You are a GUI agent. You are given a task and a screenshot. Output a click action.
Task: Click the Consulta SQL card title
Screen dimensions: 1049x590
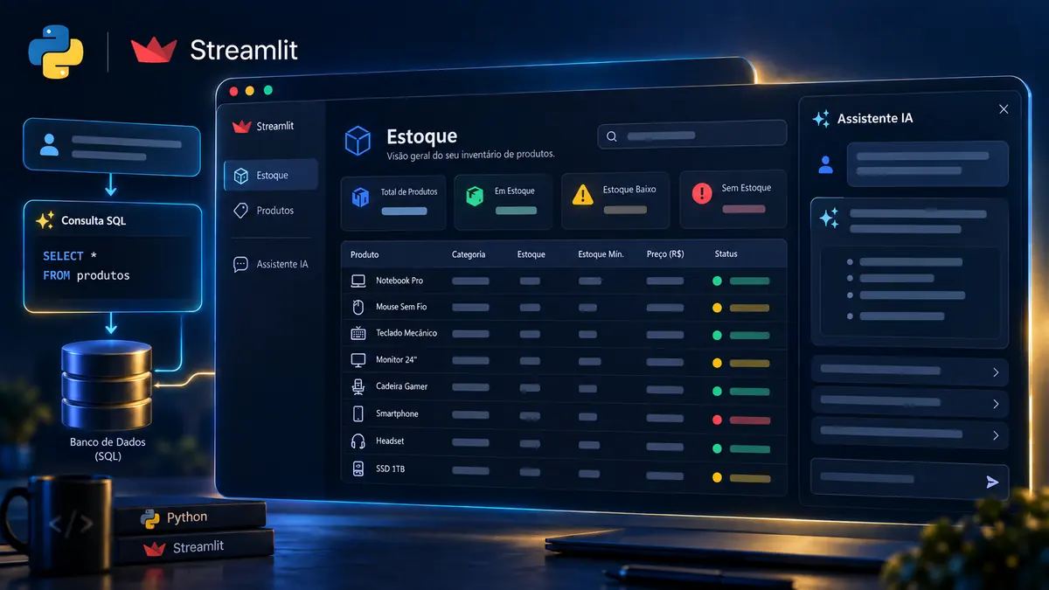point(94,221)
